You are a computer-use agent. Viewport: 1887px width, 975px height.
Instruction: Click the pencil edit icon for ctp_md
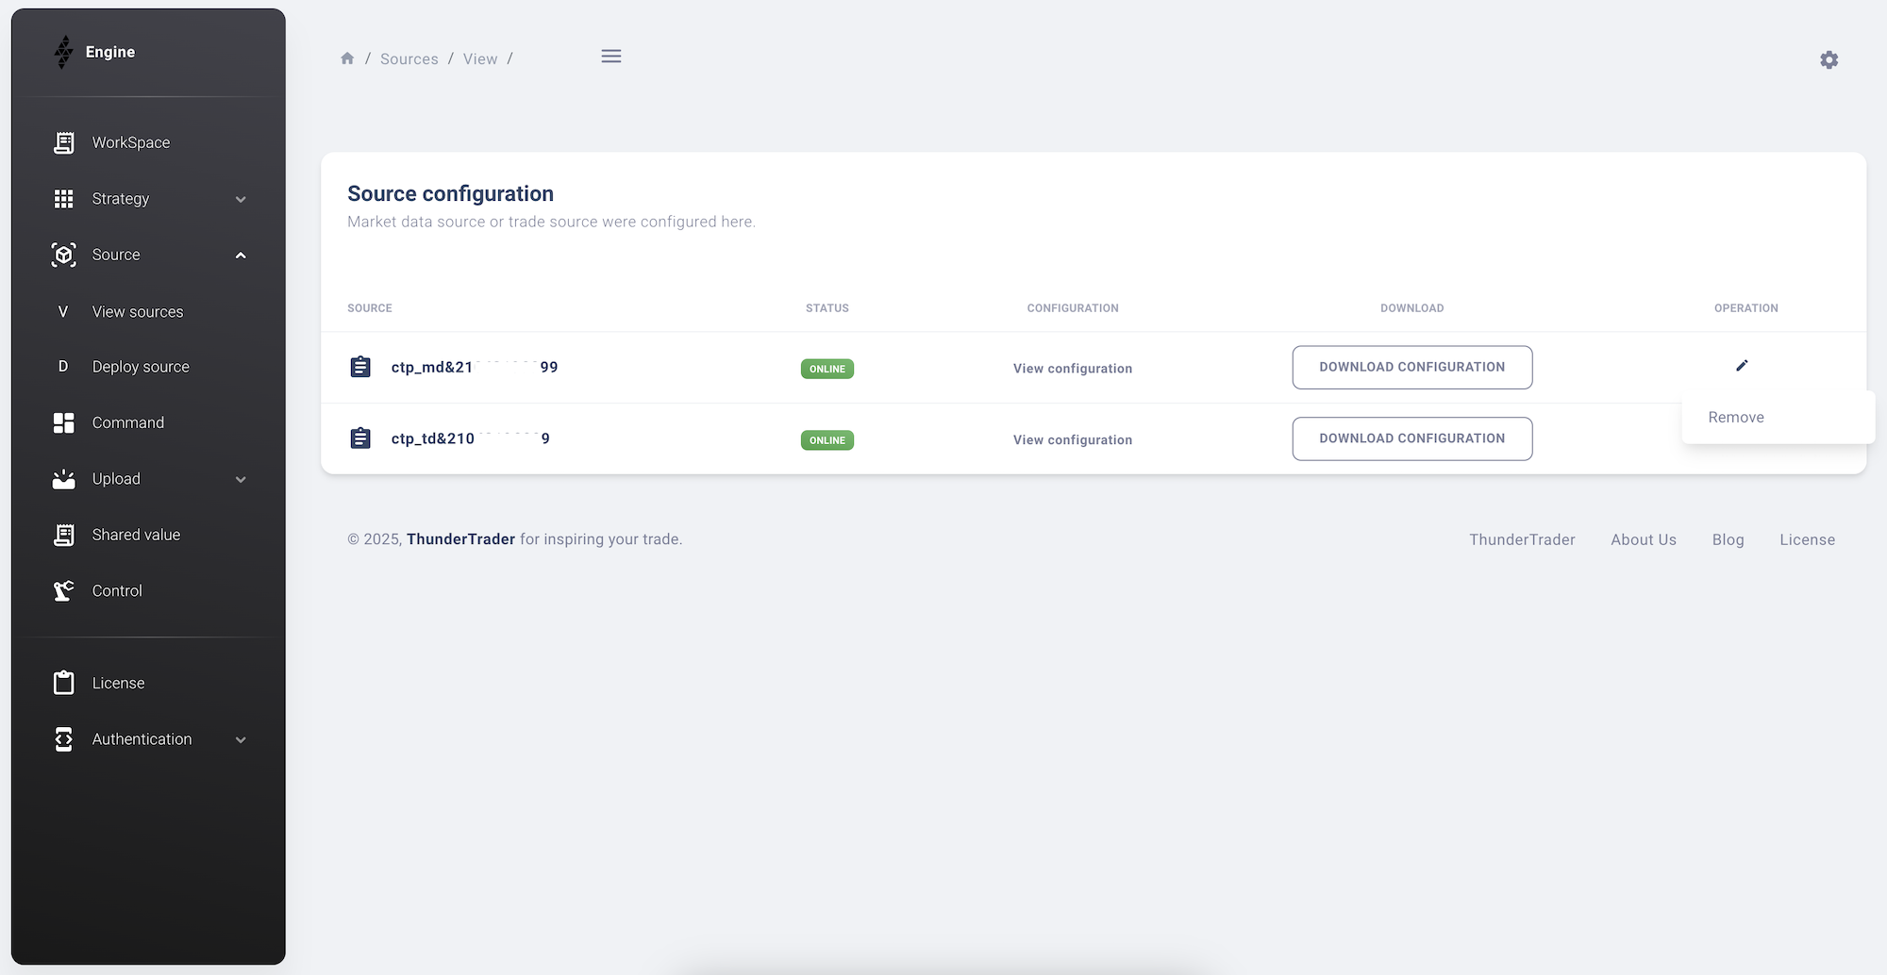1742,366
